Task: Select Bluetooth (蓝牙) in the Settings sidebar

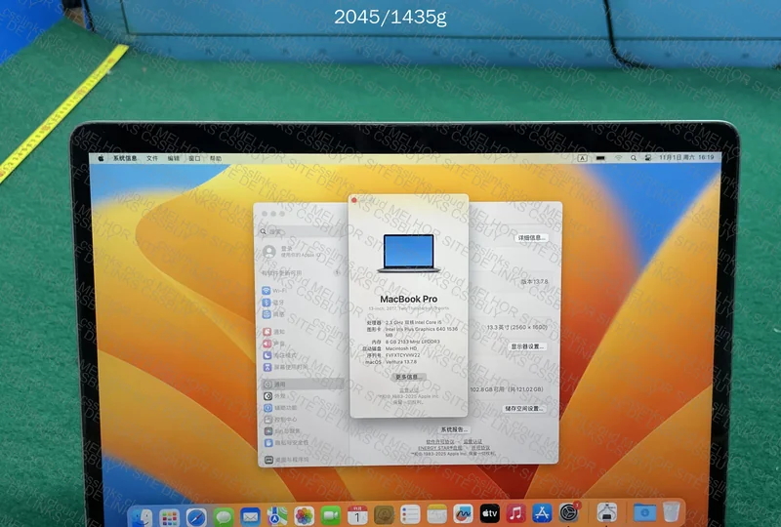Action: [302, 303]
